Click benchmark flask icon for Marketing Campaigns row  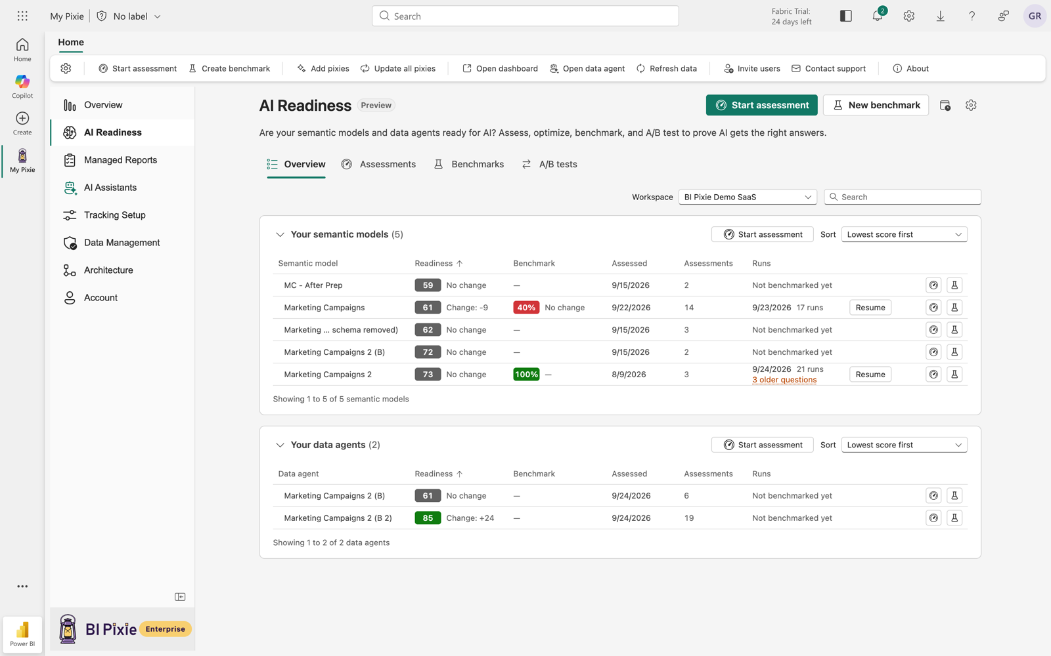(954, 308)
